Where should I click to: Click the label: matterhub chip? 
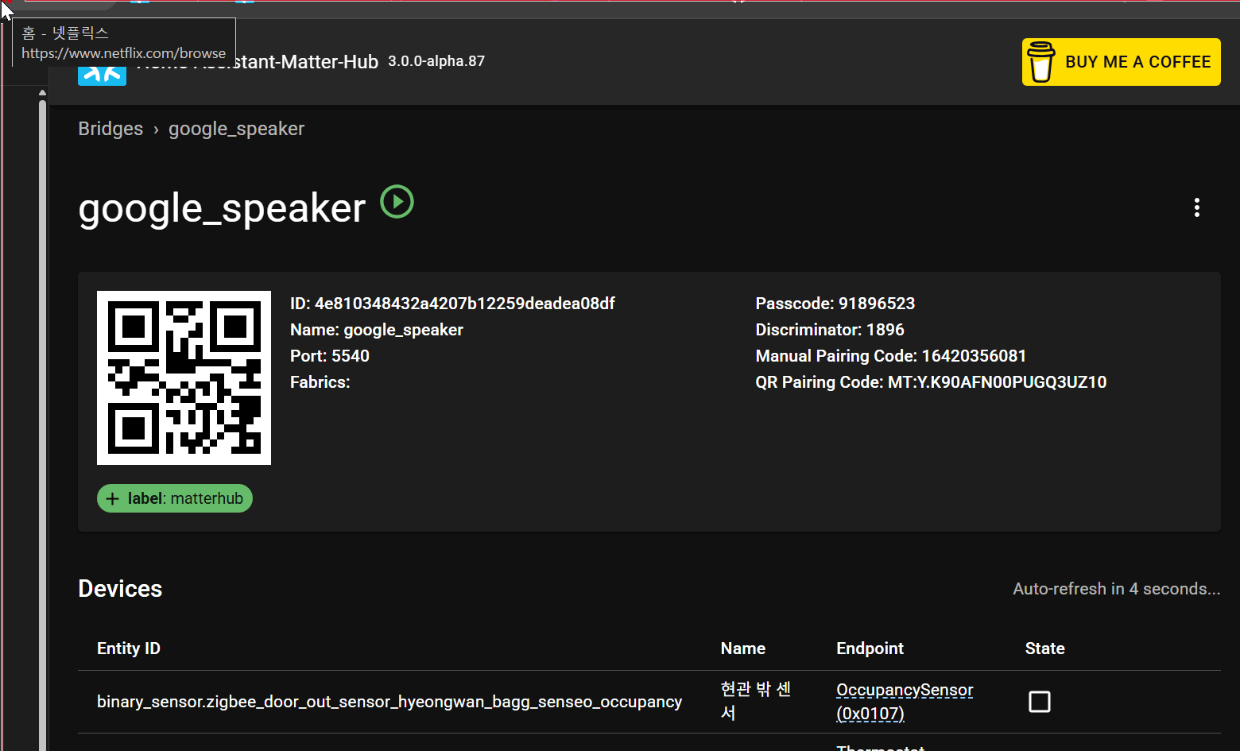(x=175, y=498)
